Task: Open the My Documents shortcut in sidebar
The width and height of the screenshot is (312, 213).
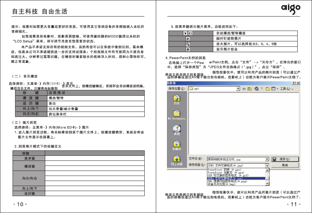Action: (x=177, y=115)
